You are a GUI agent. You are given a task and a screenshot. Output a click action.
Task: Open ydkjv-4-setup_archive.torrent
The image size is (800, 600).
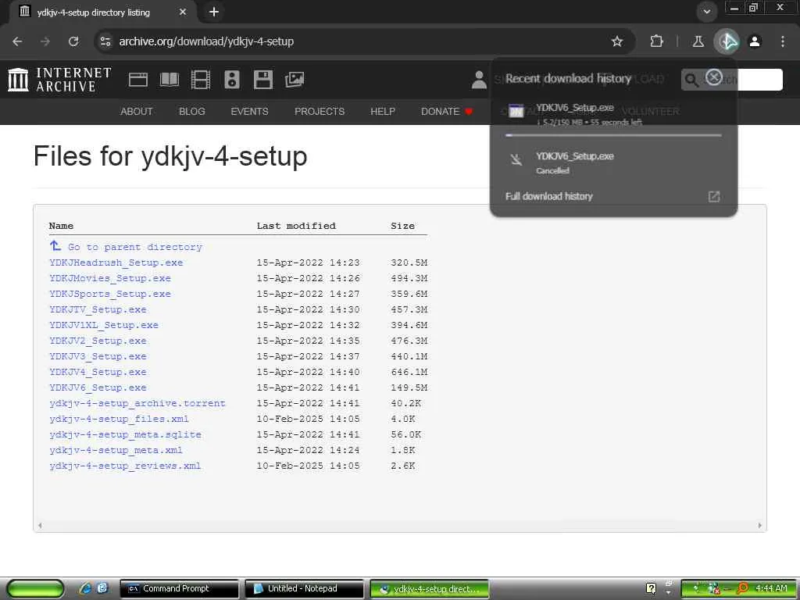tap(137, 404)
